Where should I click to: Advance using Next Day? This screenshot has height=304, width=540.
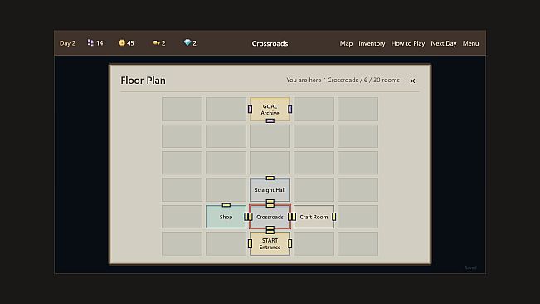444,43
